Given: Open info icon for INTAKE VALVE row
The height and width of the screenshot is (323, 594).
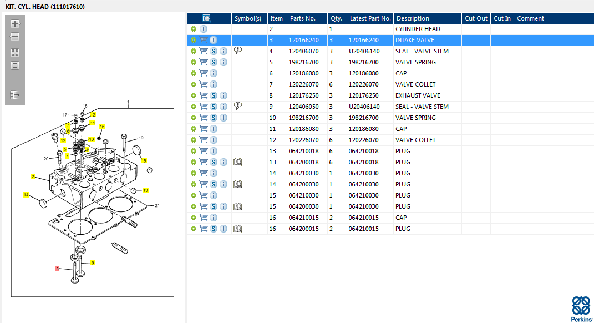Looking at the screenshot, I should point(214,40).
